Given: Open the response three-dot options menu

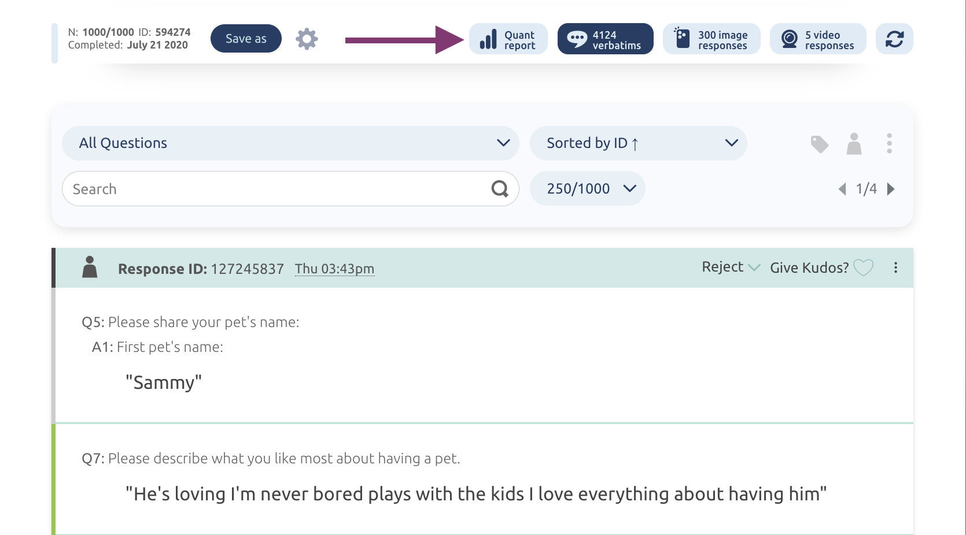Looking at the screenshot, I should (x=895, y=267).
